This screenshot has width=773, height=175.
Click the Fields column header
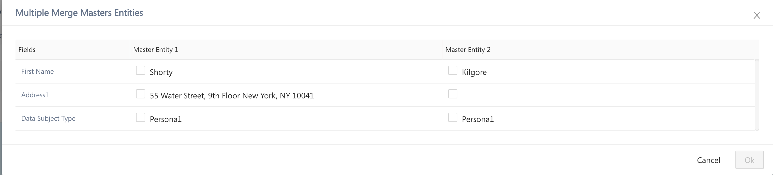27,50
